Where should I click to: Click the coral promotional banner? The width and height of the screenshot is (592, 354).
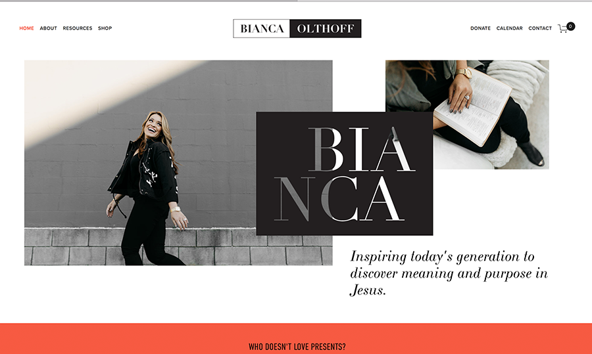pos(296,338)
